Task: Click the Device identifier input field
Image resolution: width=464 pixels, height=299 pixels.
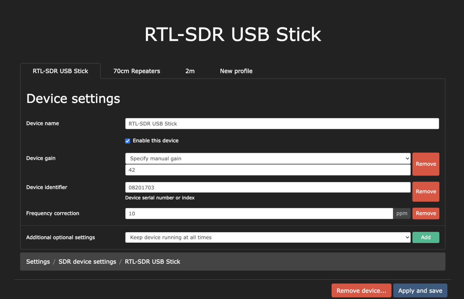Action: tap(268, 187)
